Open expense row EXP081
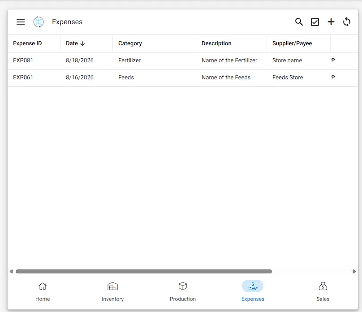The width and height of the screenshot is (362, 312). 183,61
